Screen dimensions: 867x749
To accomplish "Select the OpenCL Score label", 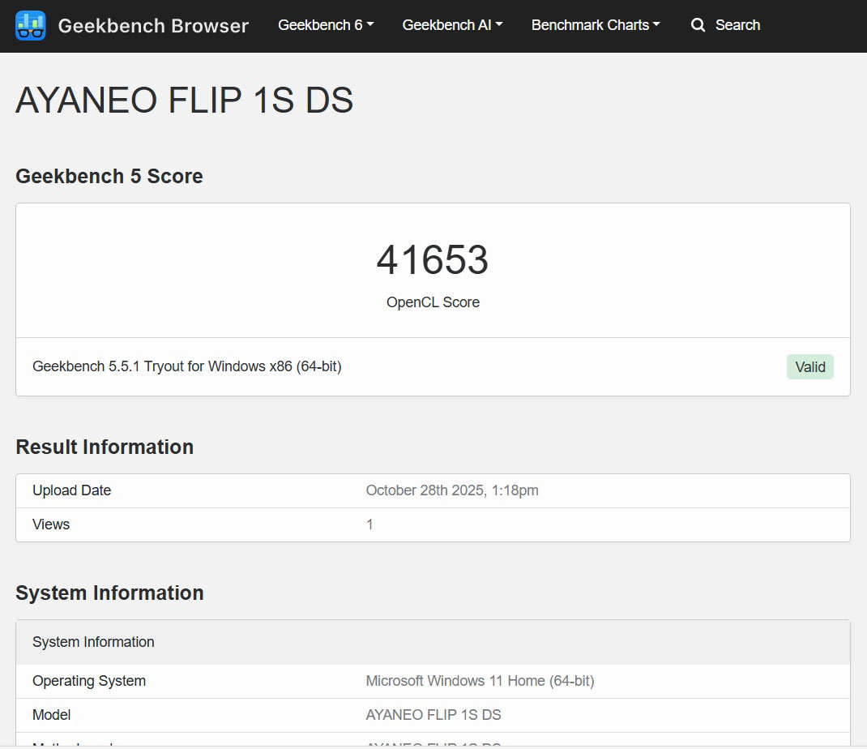I will tap(433, 302).
